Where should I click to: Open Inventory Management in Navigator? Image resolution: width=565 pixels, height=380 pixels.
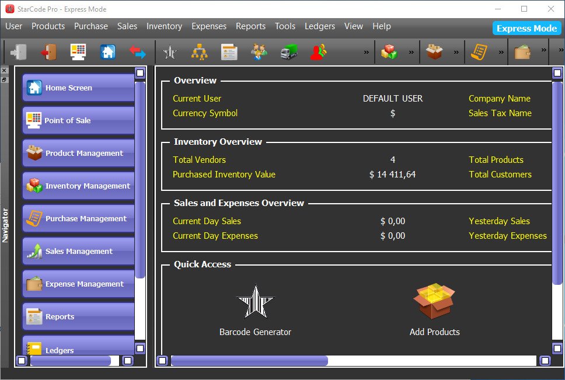[x=79, y=186]
